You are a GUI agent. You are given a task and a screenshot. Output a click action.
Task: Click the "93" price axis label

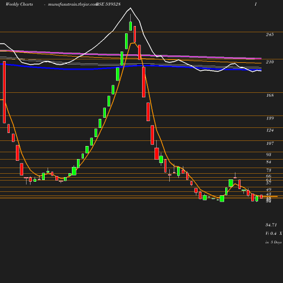pos(269,155)
